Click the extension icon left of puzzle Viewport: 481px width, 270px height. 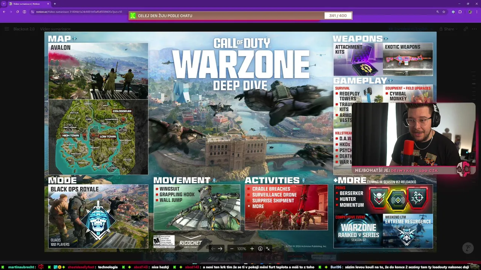(x=453, y=12)
